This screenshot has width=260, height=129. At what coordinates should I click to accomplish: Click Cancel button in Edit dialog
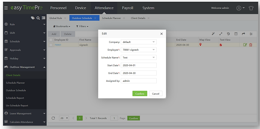click(x=156, y=94)
